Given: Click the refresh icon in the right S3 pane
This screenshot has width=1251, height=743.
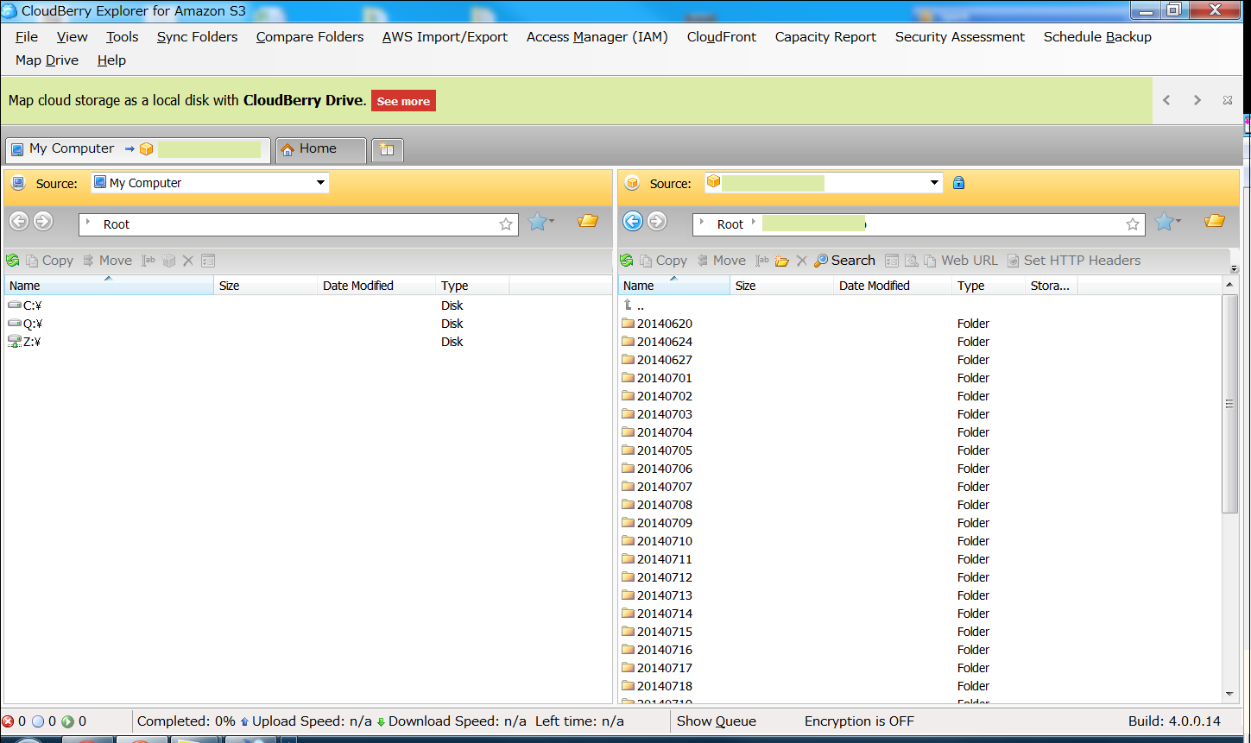Looking at the screenshot, I should click(x=627, y=261).
